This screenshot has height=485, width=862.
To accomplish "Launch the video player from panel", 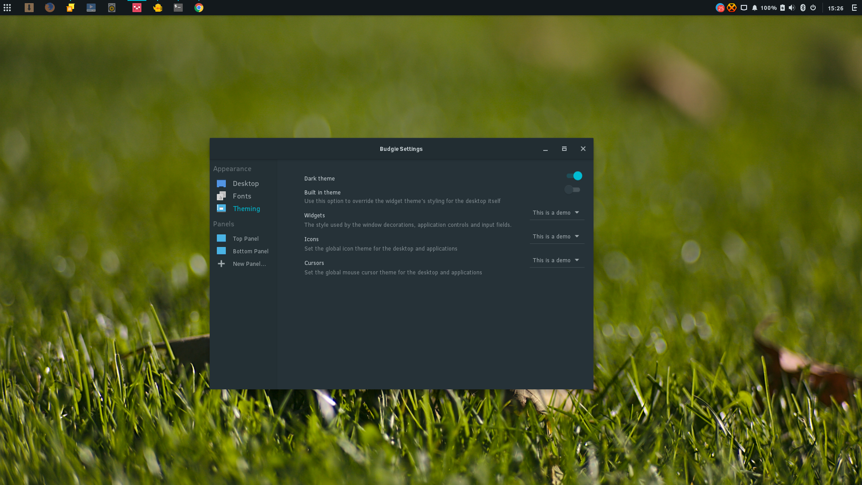I will pos(91,8).
